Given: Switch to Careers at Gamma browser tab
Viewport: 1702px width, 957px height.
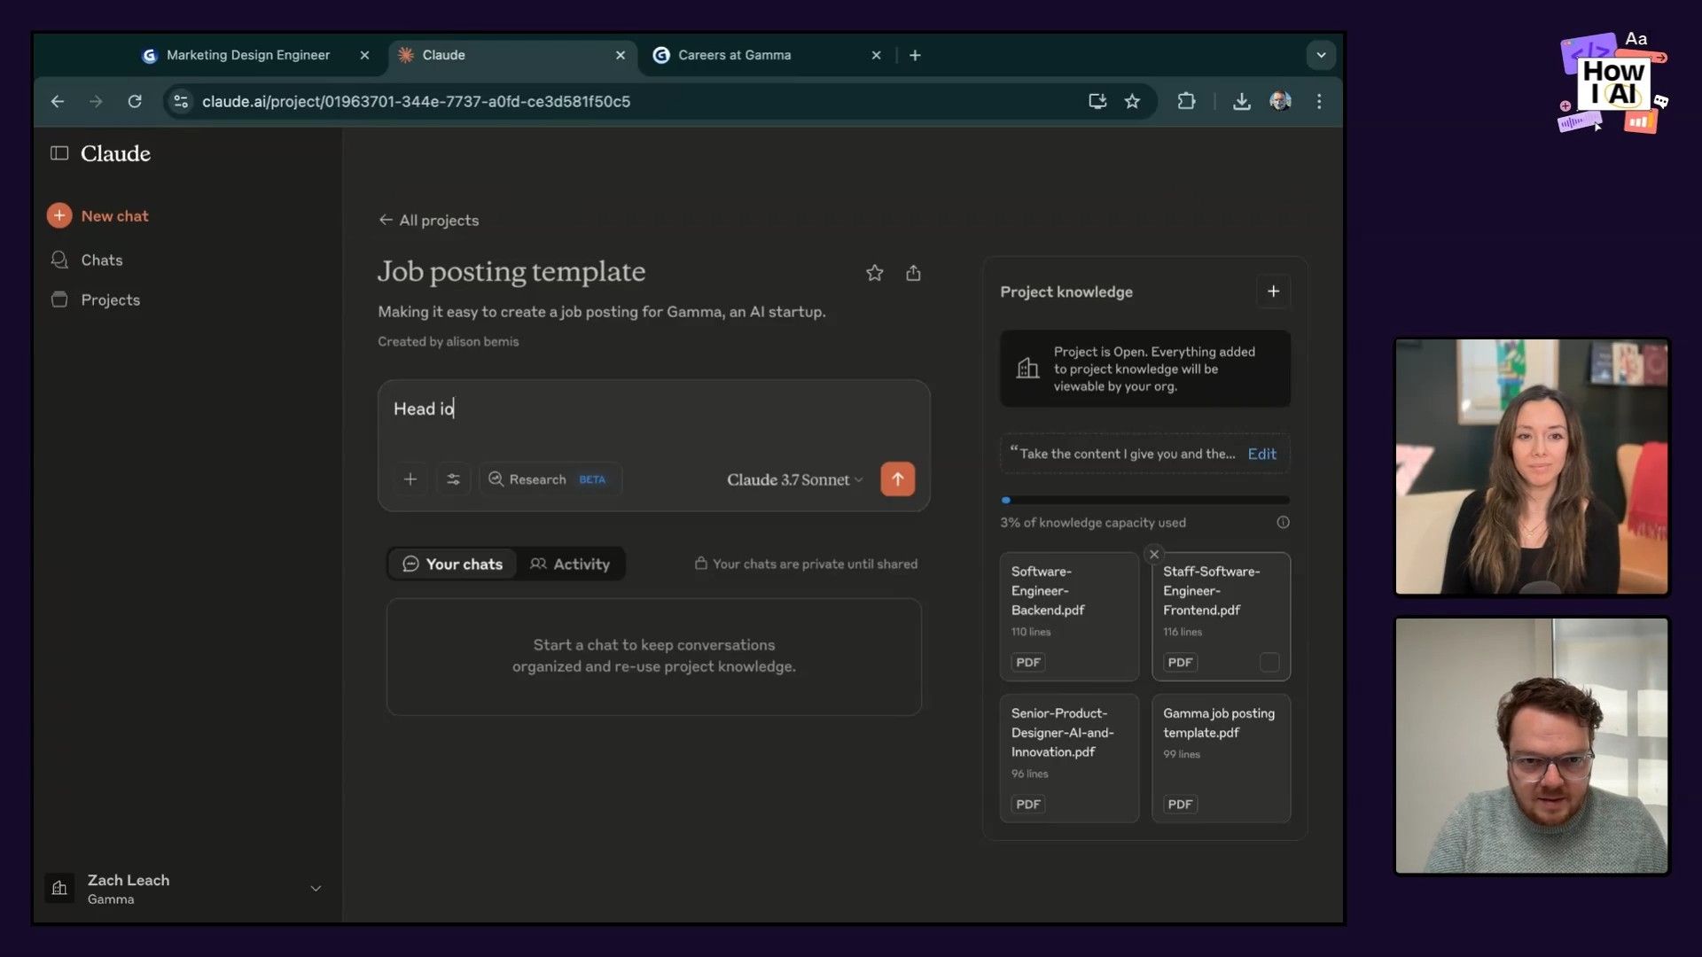Looking at the screenshot, I should [x=734, y=55].
